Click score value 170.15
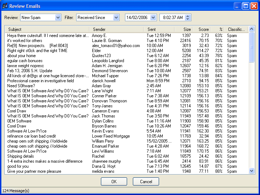 click(203, 151)
